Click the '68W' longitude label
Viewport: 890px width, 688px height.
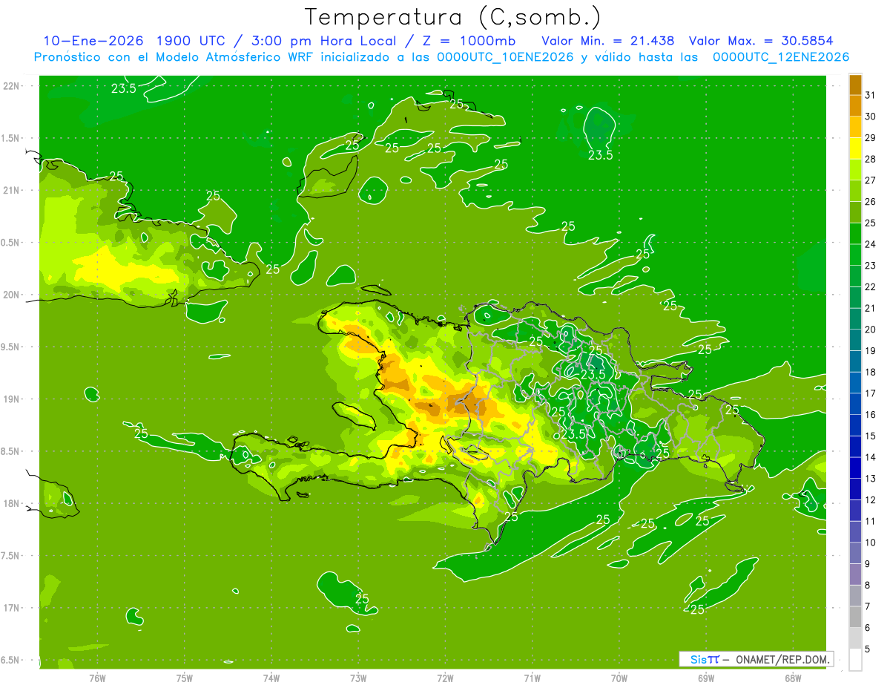pos(793,678)
